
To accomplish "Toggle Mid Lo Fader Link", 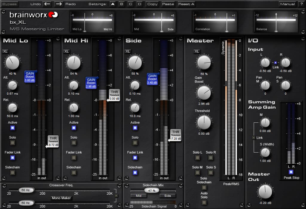I will tap(13, 158).
